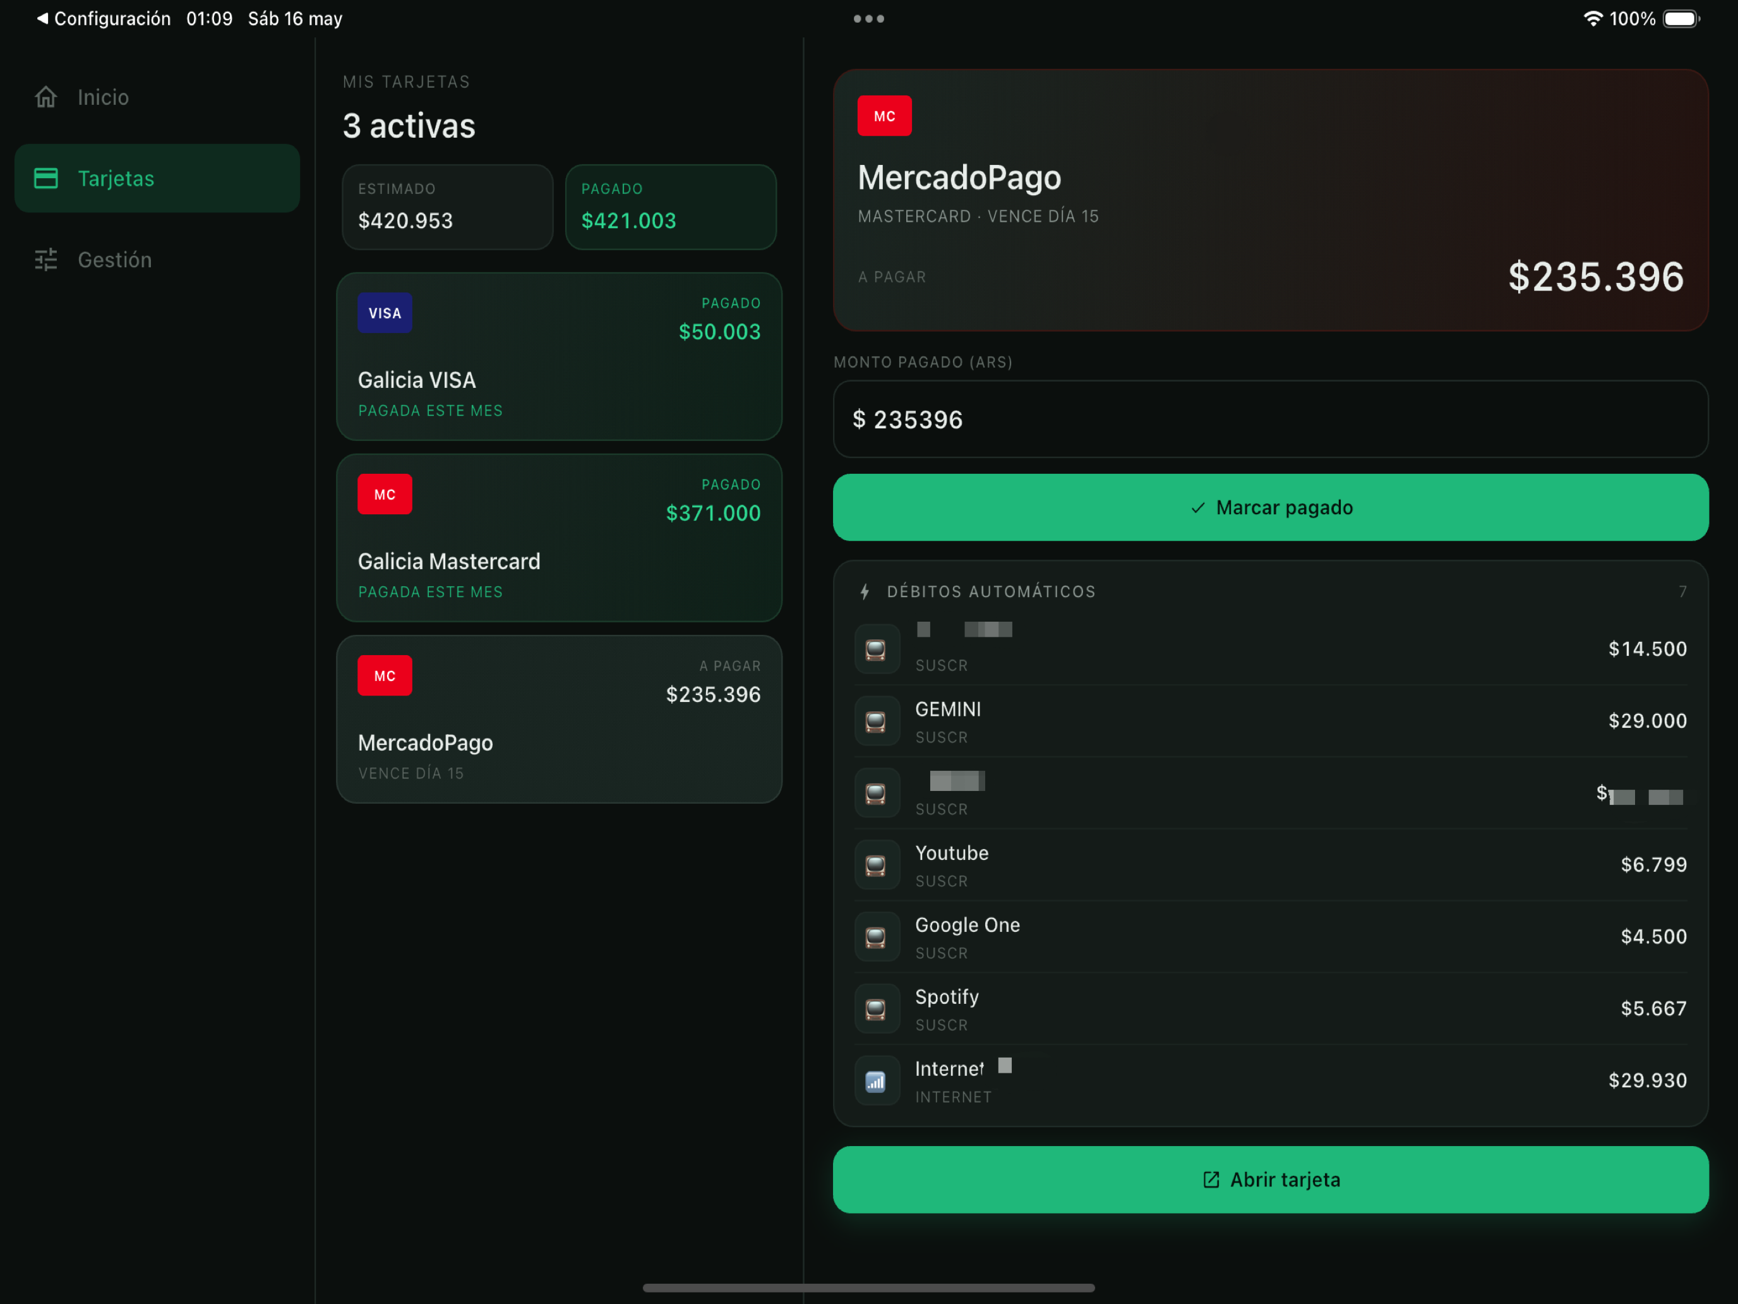
Task: Click the TV icon next to Youtube
Action: [x=876, y=865]
